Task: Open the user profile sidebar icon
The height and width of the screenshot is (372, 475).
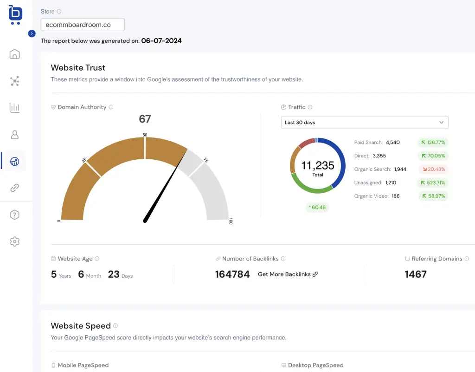Action: pos(14,135)
